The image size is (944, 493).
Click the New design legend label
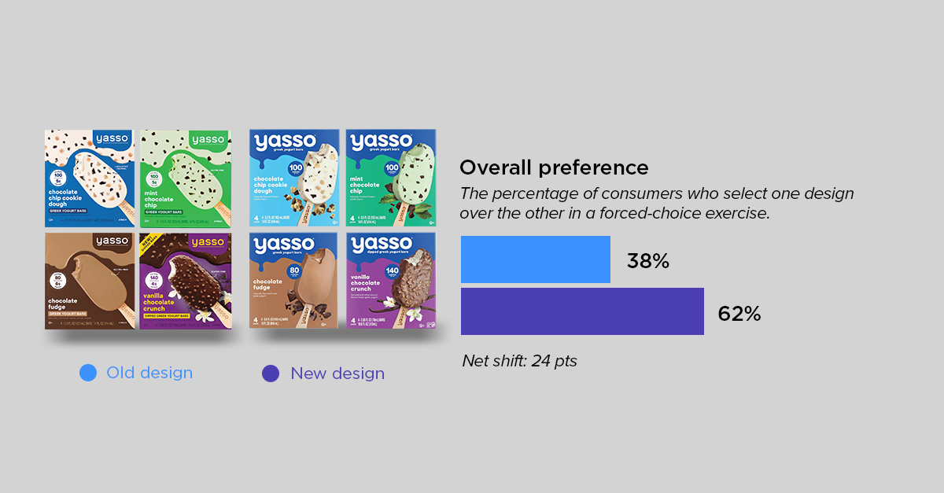(337, 373)
